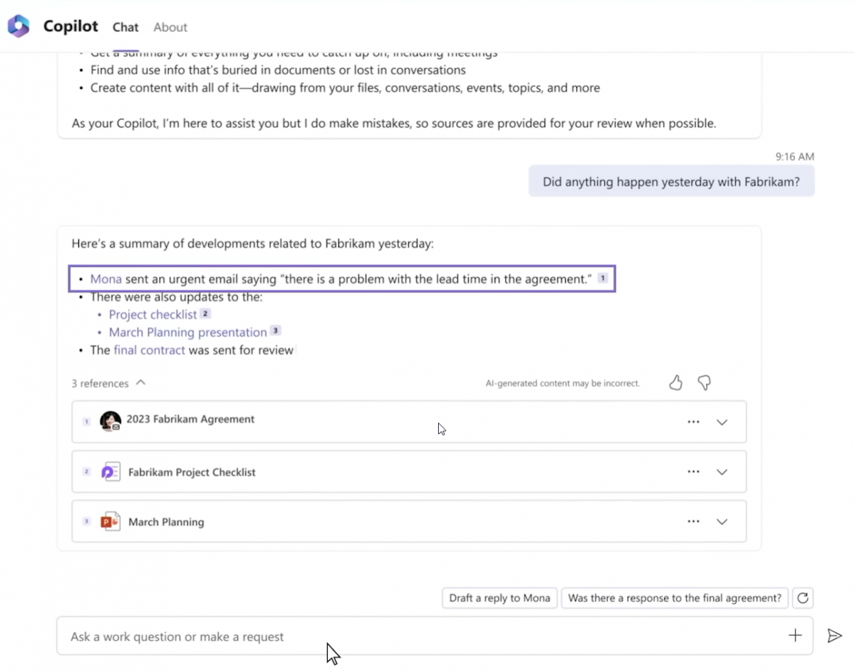Send the message with the send icon

835,635
